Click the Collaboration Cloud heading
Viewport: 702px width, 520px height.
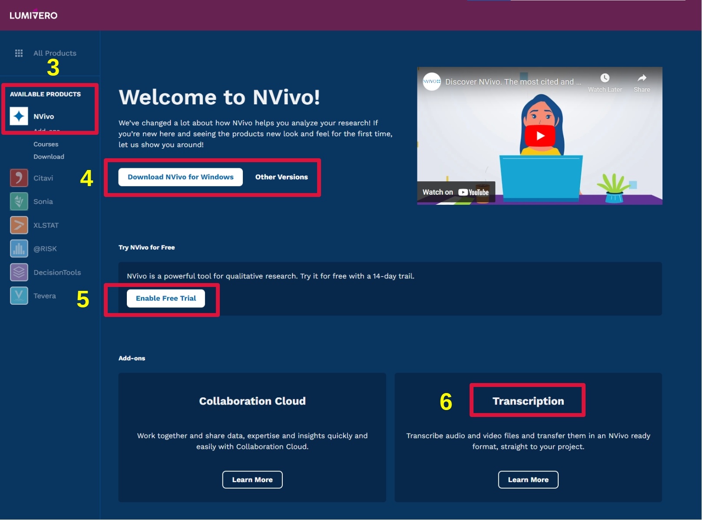tap(252, 401)
